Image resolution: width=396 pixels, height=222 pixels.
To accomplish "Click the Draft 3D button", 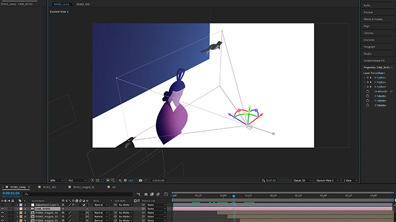I will pyautogui.click(x=269, y=180).
